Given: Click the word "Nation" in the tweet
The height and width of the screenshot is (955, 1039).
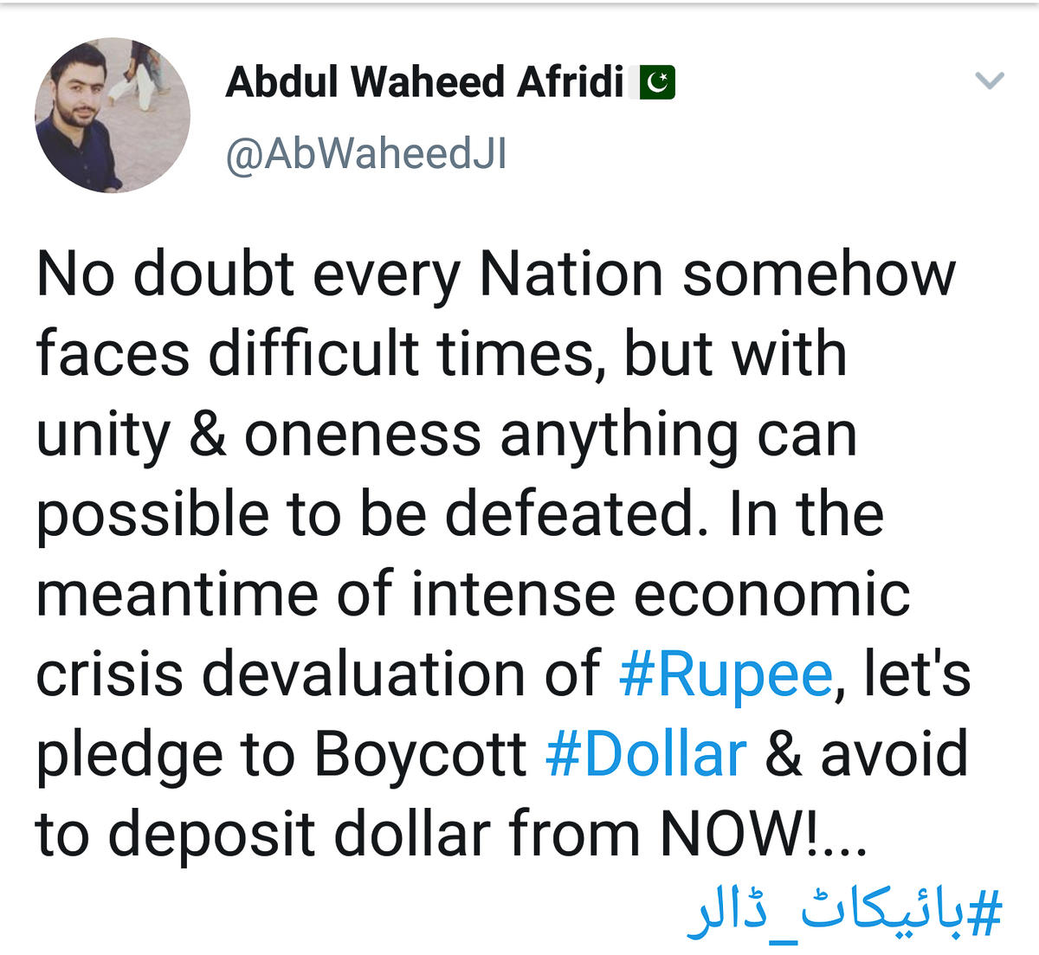Looking at the screenshot, I should tap(571, 274).
